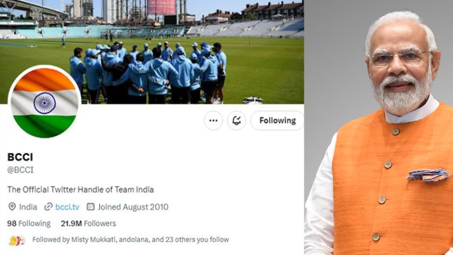Click the calendar icon beside Joined date

pyautogui.click(x=90, y=207)
